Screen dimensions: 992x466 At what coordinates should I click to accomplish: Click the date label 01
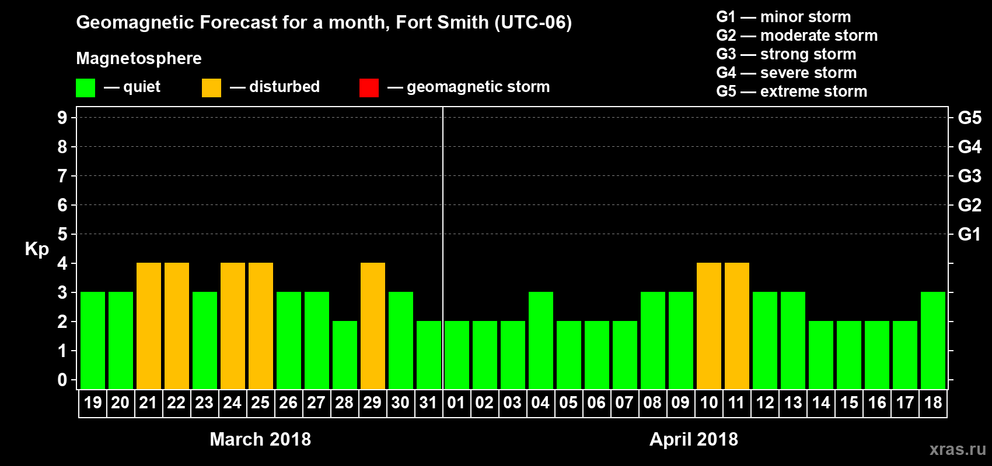[456, 403]
